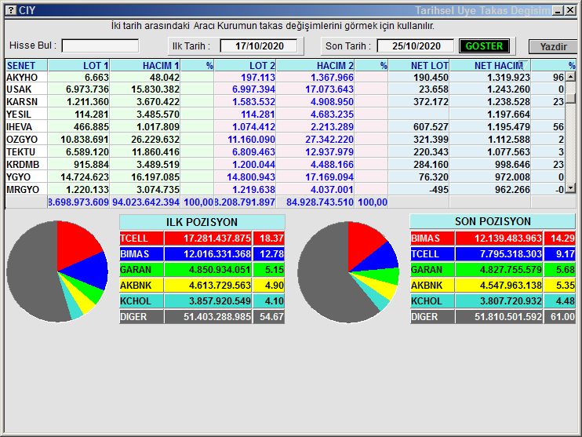This screenshot has height=437, width=582.
Task: Click the sort arrow on NET HACIM header
Action: pos(521,66)
